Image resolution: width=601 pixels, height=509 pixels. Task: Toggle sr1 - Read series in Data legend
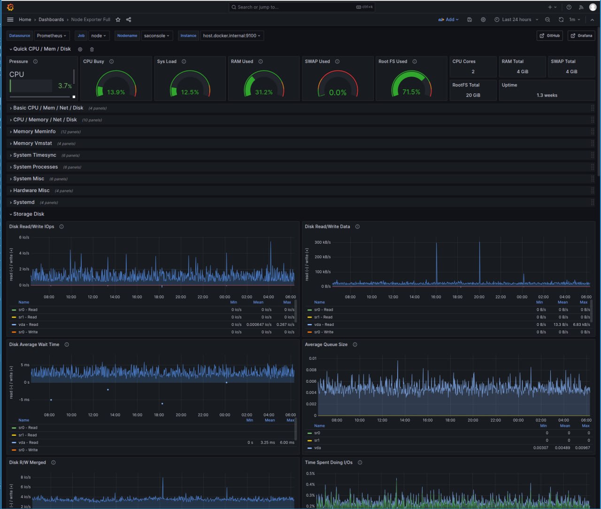point(323,317)
